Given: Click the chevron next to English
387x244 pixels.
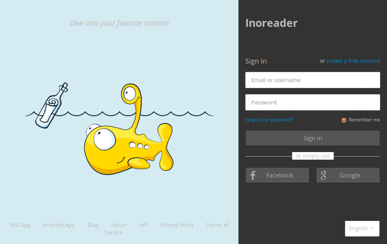Looking at the screenshot, I should [x=373, y=228].
